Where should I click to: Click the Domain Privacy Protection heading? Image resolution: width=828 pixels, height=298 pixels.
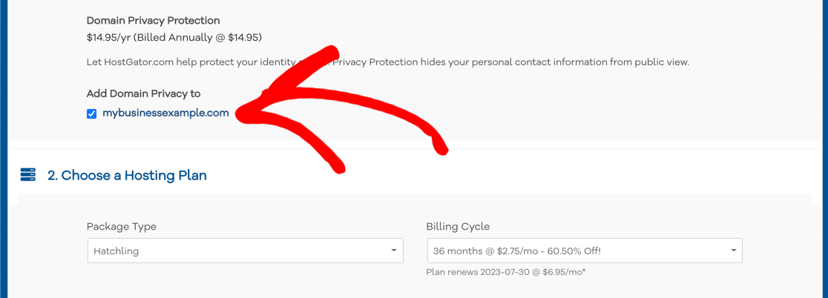click(153, 21)
